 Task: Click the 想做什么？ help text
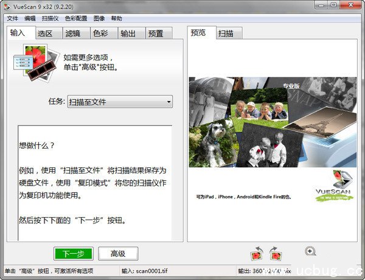36,145
